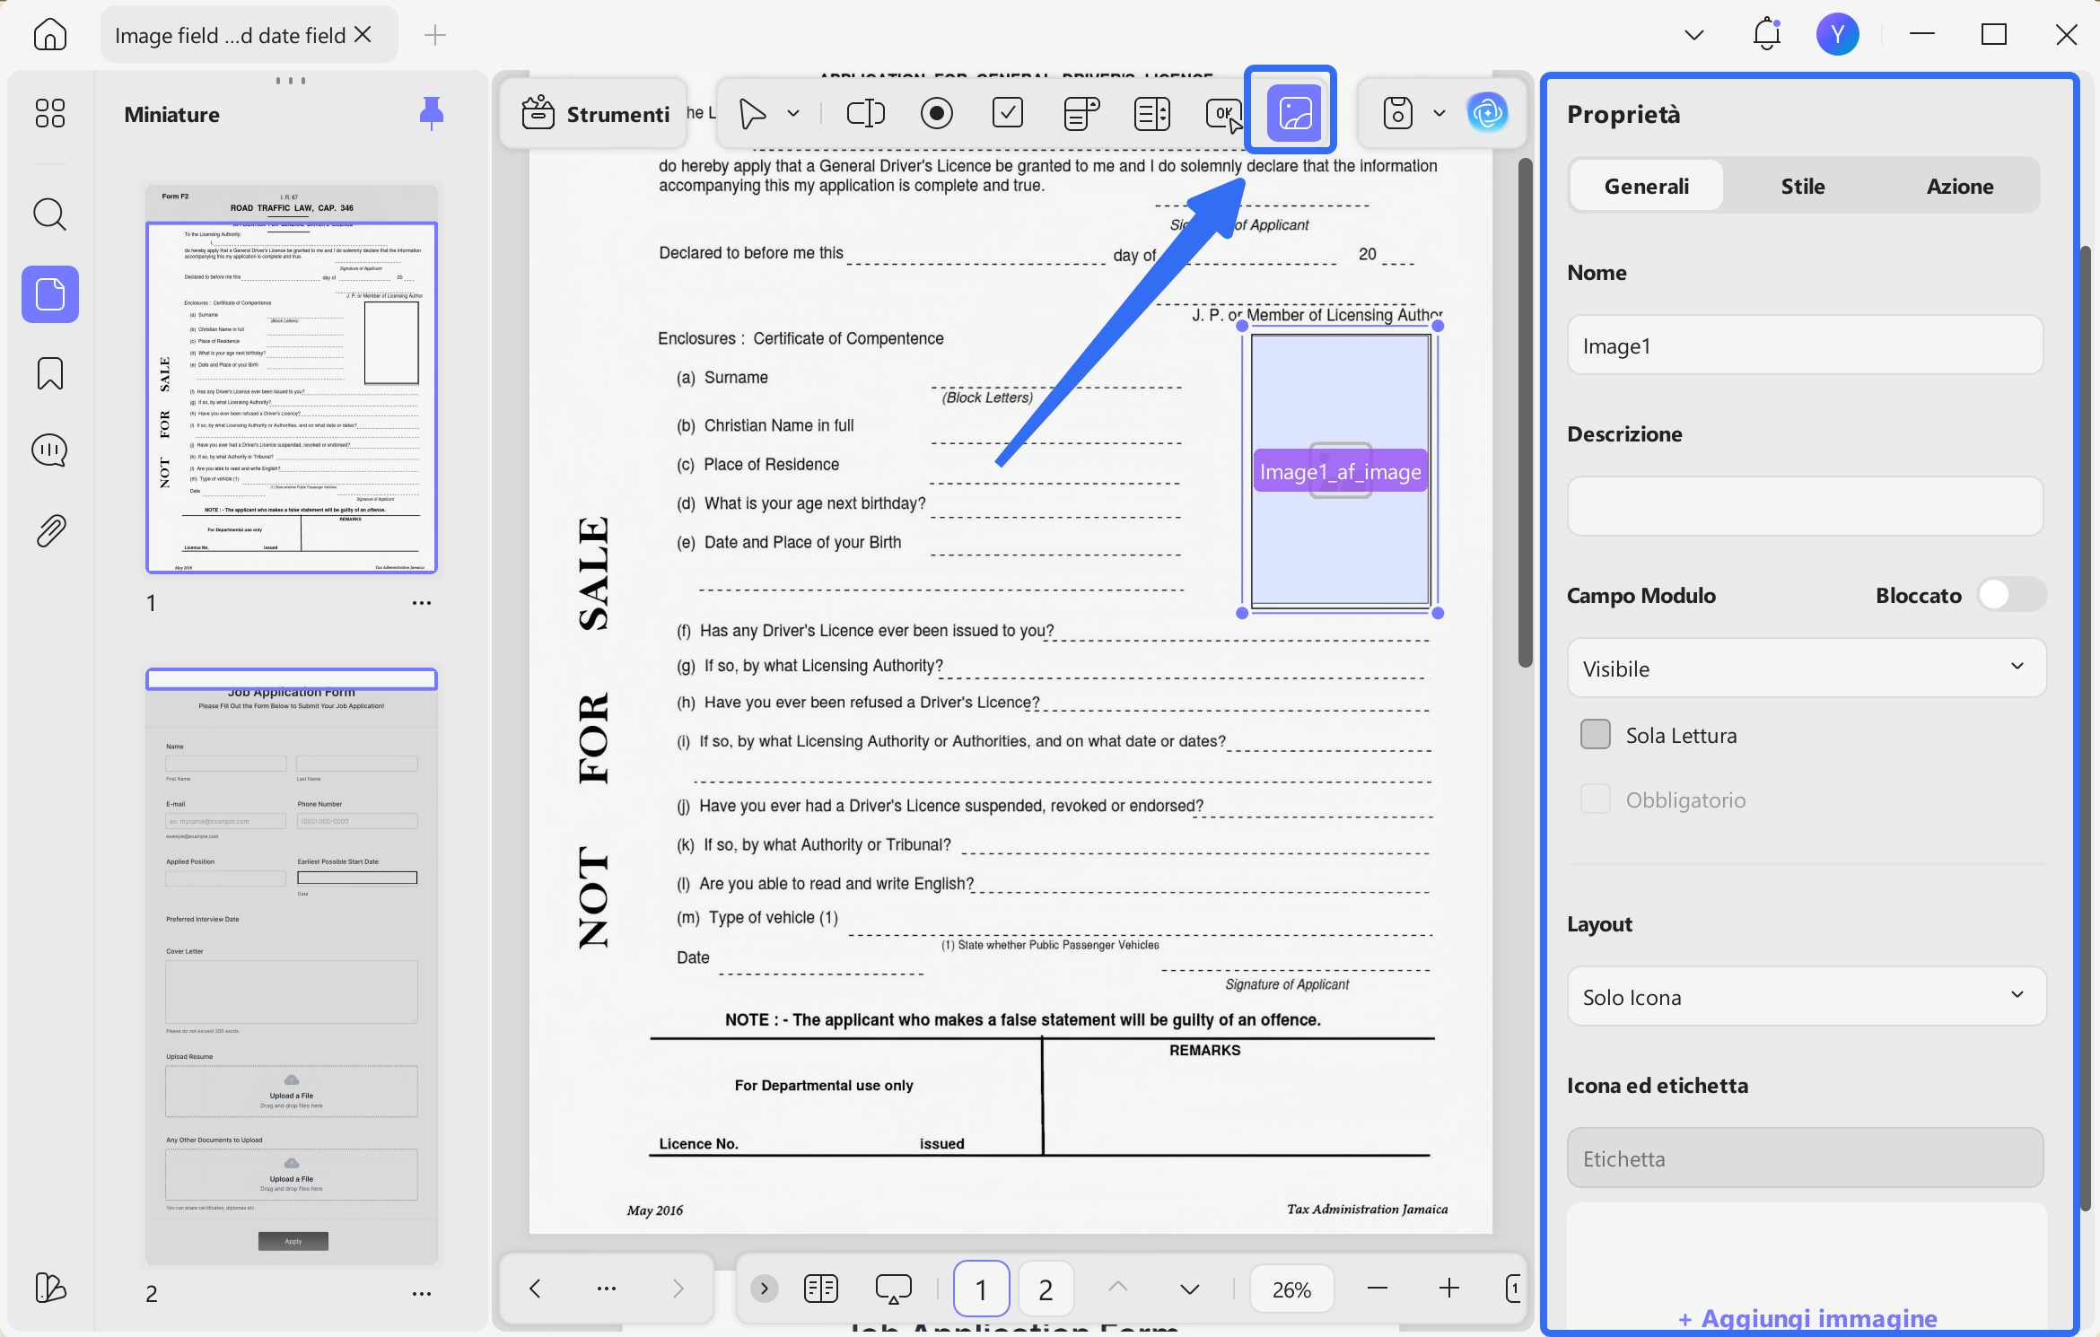Switch to the Stile tab

pos(1803,186)
